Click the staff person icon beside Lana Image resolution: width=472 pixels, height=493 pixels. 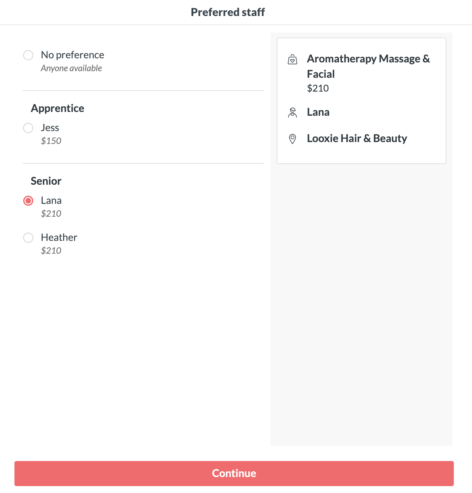coord(292,112)
